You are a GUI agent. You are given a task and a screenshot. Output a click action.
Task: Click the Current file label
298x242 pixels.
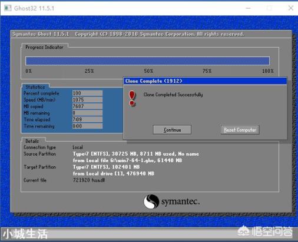pyautogui.click(x=35, y=180)
